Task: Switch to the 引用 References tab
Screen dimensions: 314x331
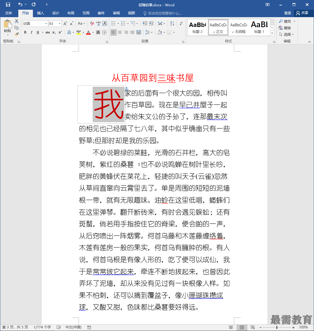Action: [x=86, y=13]
